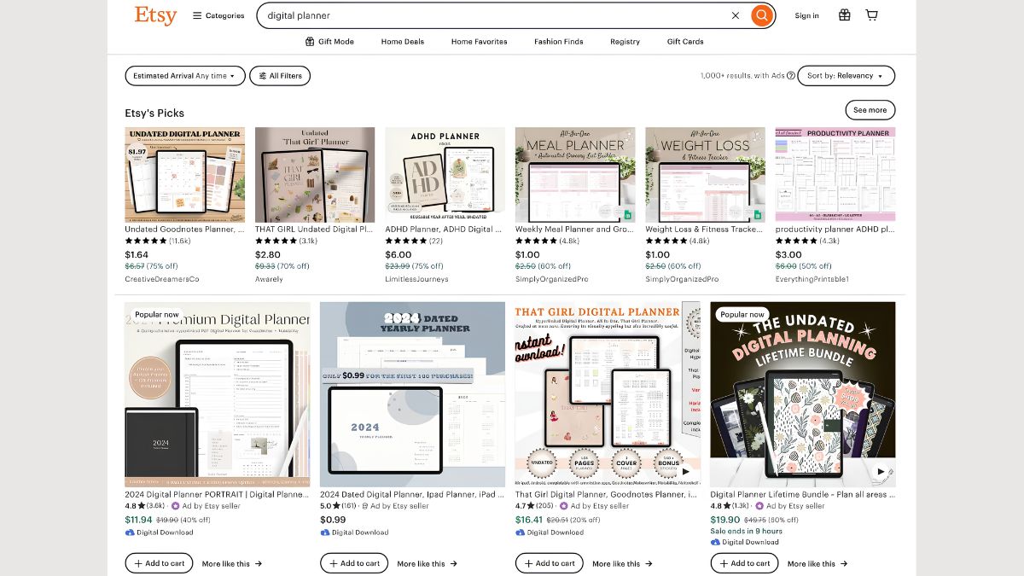Clear the search field with X icon
Viewport: 1024px width, 576px height.
(x=736, y=15)
